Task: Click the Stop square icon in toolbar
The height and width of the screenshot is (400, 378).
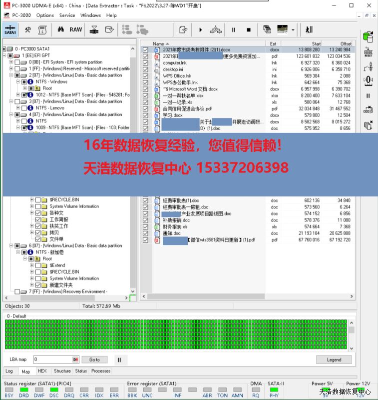Action: pos(249,30)
